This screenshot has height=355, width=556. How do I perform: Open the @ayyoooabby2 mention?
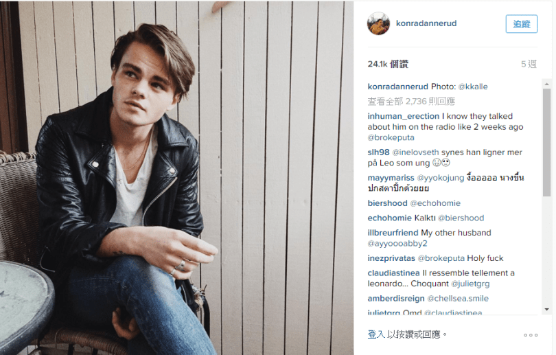(397, 244)
